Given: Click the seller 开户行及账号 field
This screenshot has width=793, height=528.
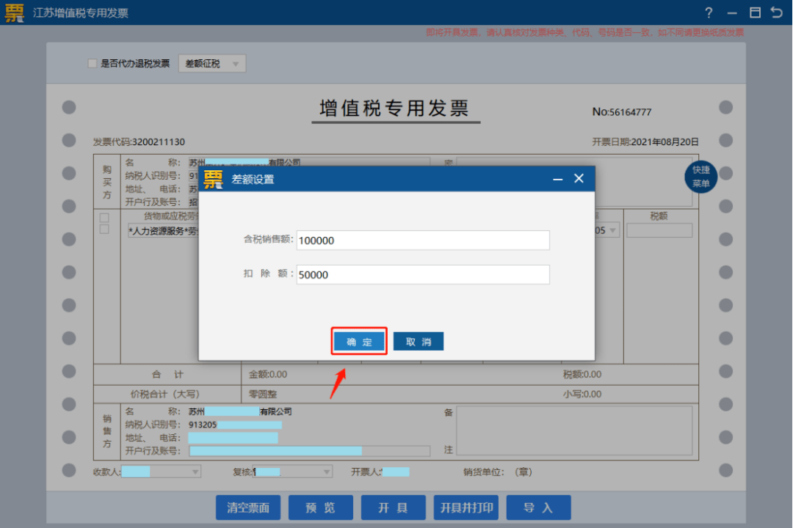Looking at the screenshot, I should point(310,451).
